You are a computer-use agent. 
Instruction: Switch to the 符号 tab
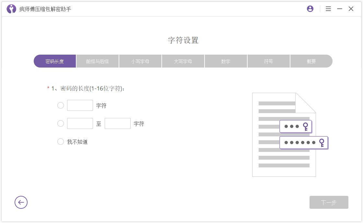[268, 61]
